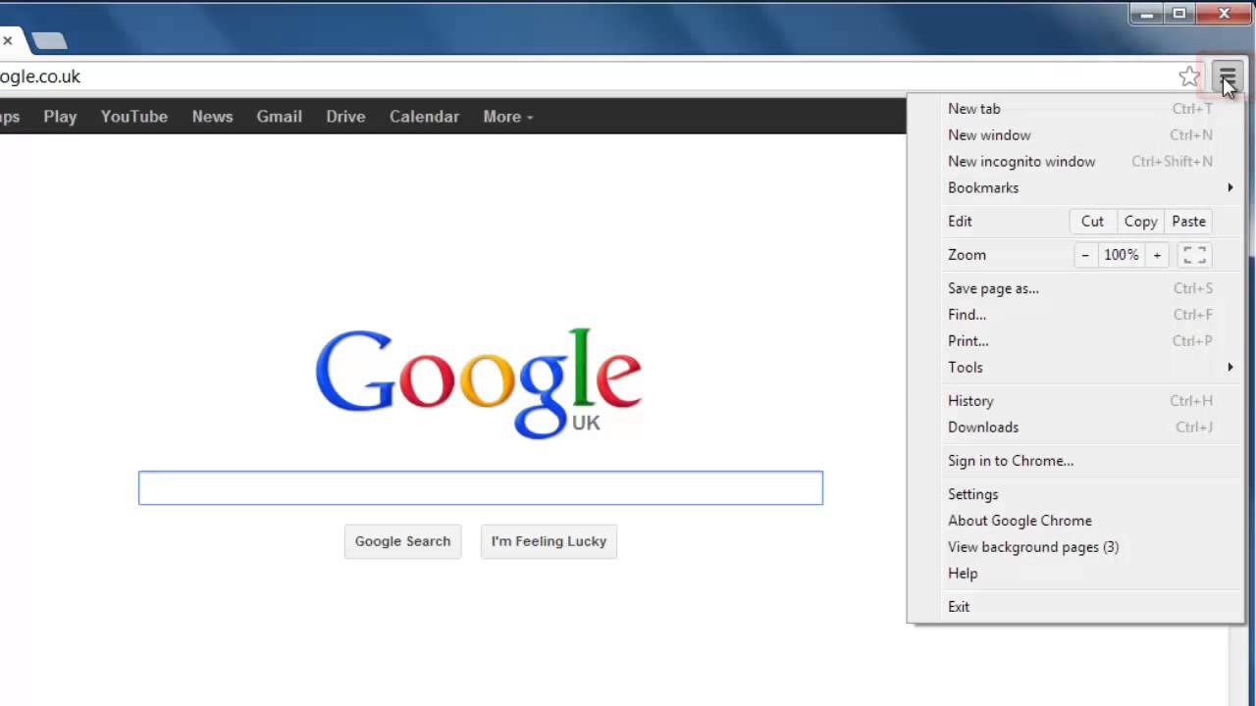Select Sign in to Chrome

tap(1011, 460)
